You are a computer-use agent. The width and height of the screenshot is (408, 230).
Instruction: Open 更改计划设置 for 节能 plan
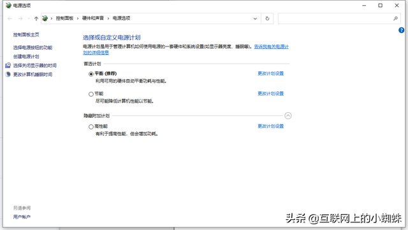(x=270, y=94)
